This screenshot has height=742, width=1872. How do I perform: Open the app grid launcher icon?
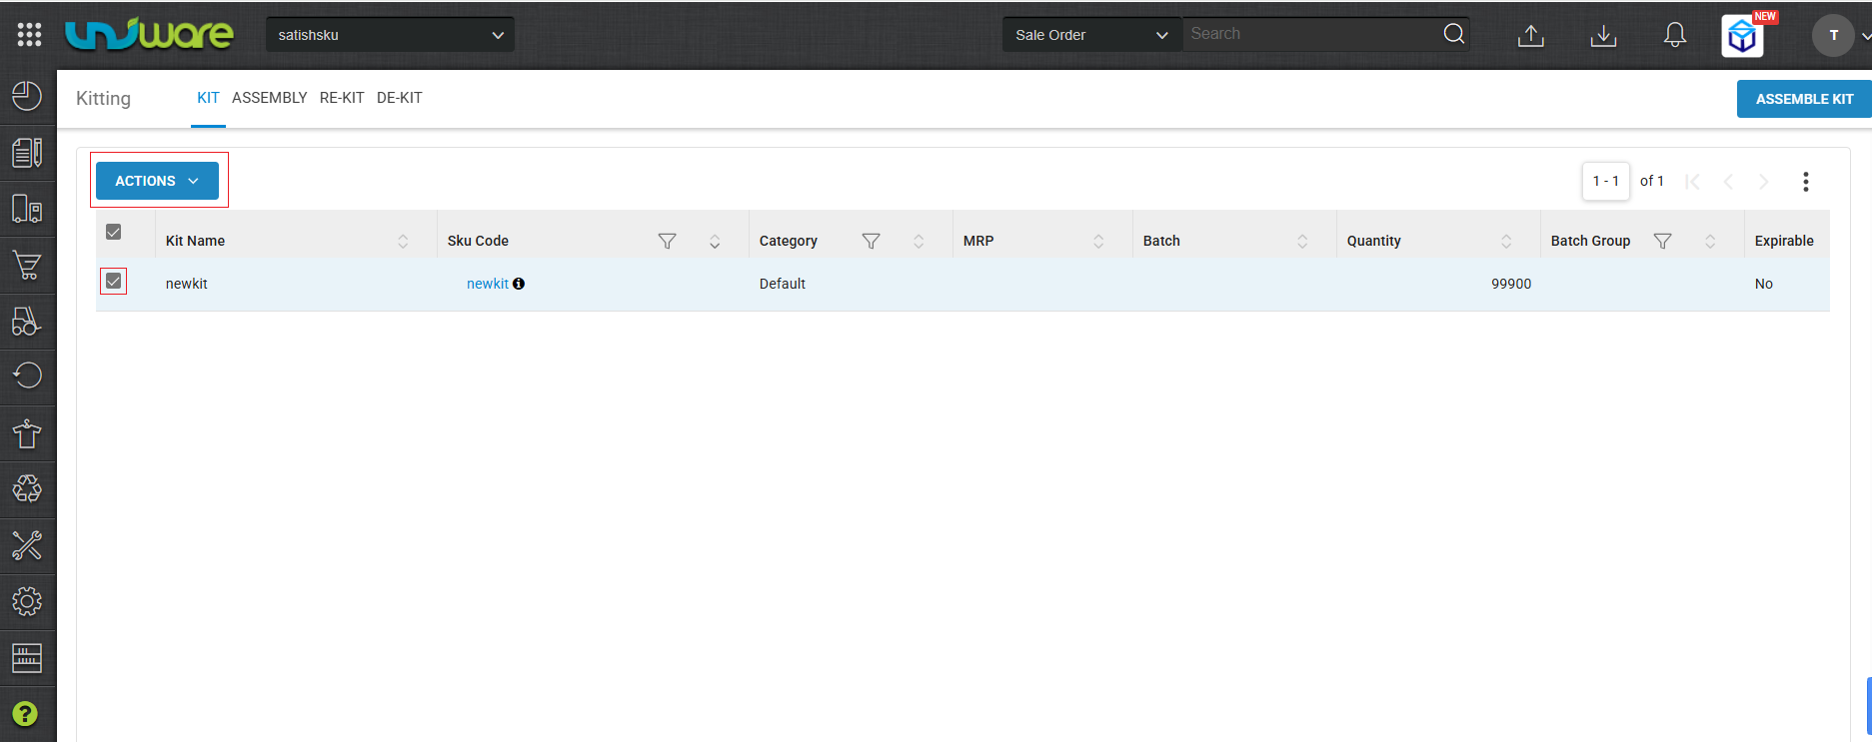click(x=29, y=34)
